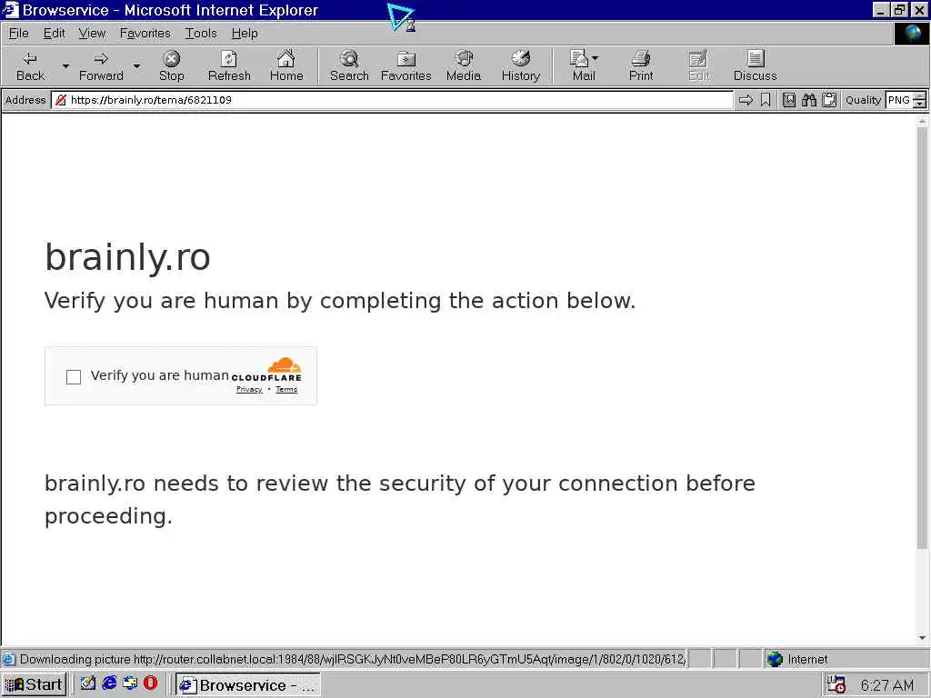
Task: Launch Opera from quick launch
Action: point(151,683)
